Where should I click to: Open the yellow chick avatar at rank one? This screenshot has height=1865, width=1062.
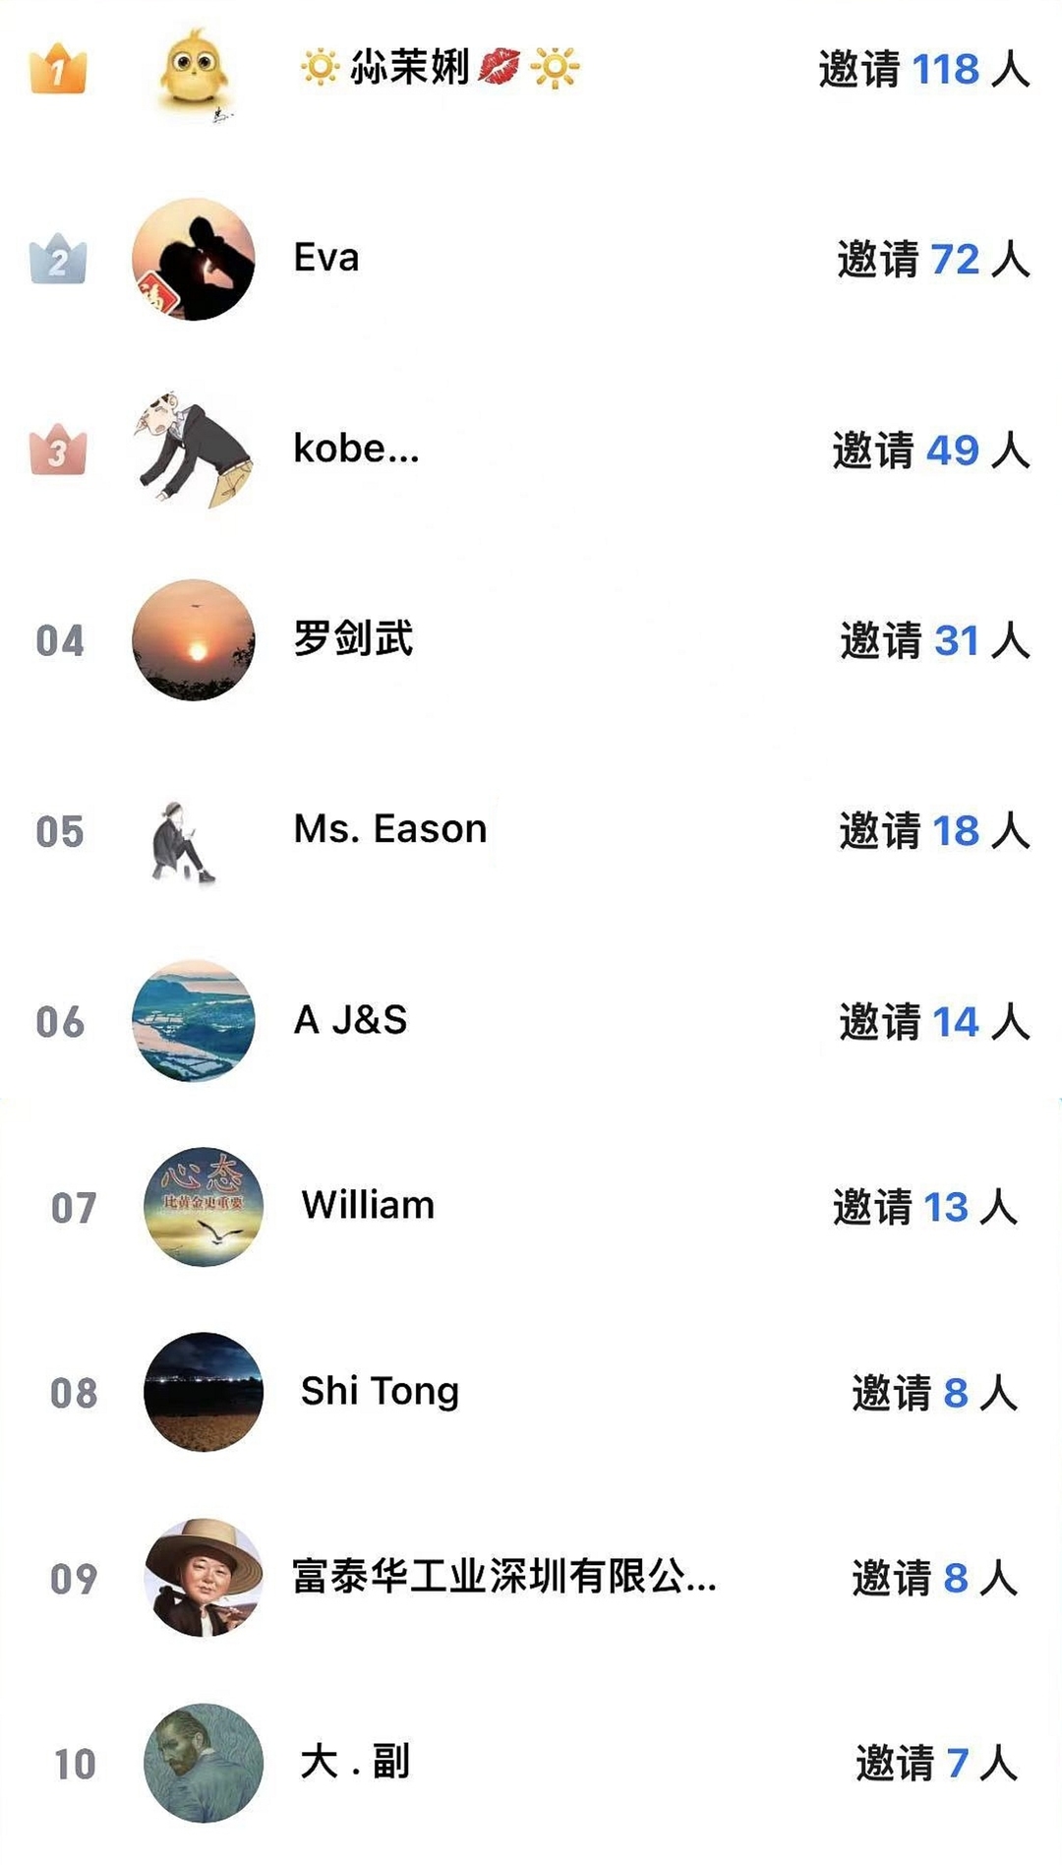[195, 71]
